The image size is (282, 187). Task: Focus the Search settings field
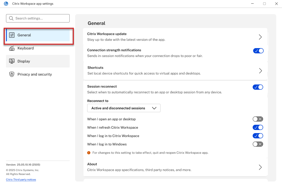pos(38,18)
